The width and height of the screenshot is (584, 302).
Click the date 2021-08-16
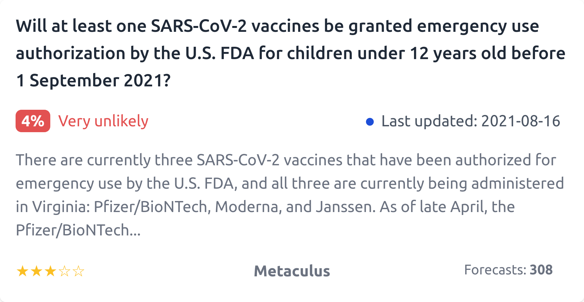520,121
